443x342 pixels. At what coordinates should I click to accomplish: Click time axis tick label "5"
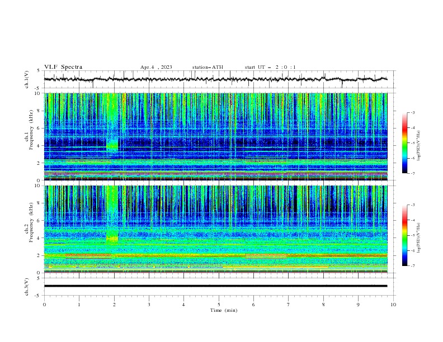click(219, 305)
